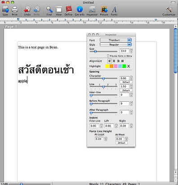Open the Font dropdown showing Thonburi
Image resolution: width=178 pixels, height=185 pixels.
tap(116, 40)
